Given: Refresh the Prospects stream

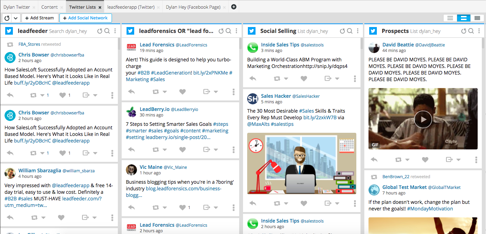Looking at the screenshot, I should pos(464,31).
